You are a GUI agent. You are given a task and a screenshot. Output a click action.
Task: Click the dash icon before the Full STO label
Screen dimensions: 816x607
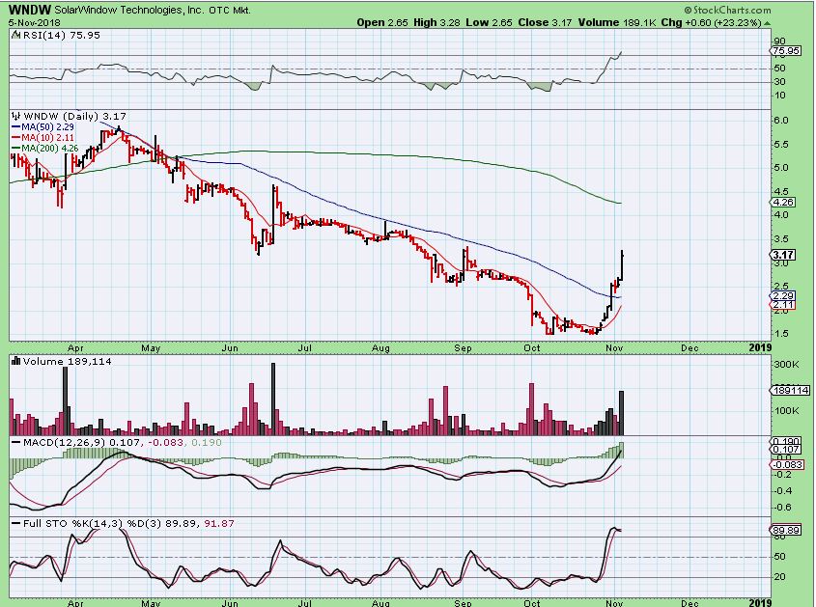click(x=15, y=523)
